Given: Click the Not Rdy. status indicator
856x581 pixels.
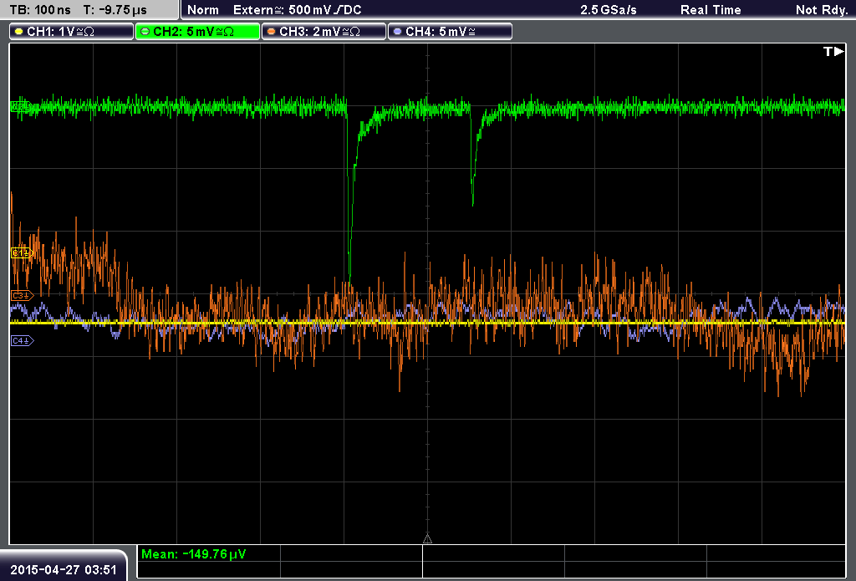Looking at the screenshot, I should pos(821,10).
